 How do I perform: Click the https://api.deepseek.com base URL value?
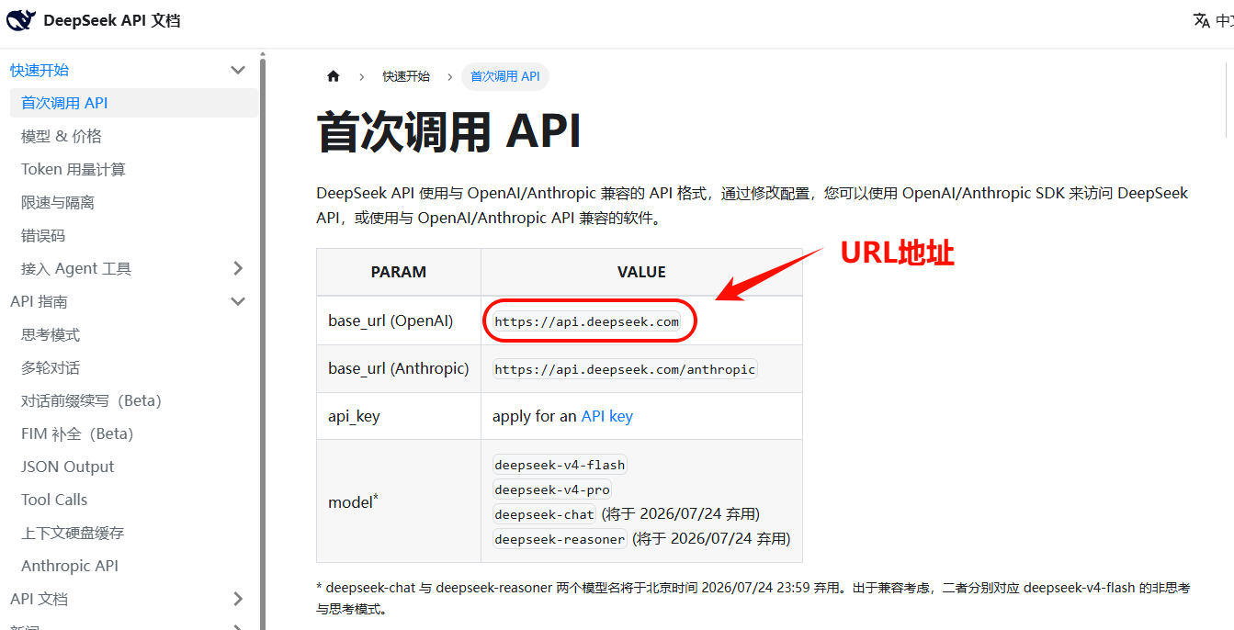pyautogui.click(x=587, y=321)
